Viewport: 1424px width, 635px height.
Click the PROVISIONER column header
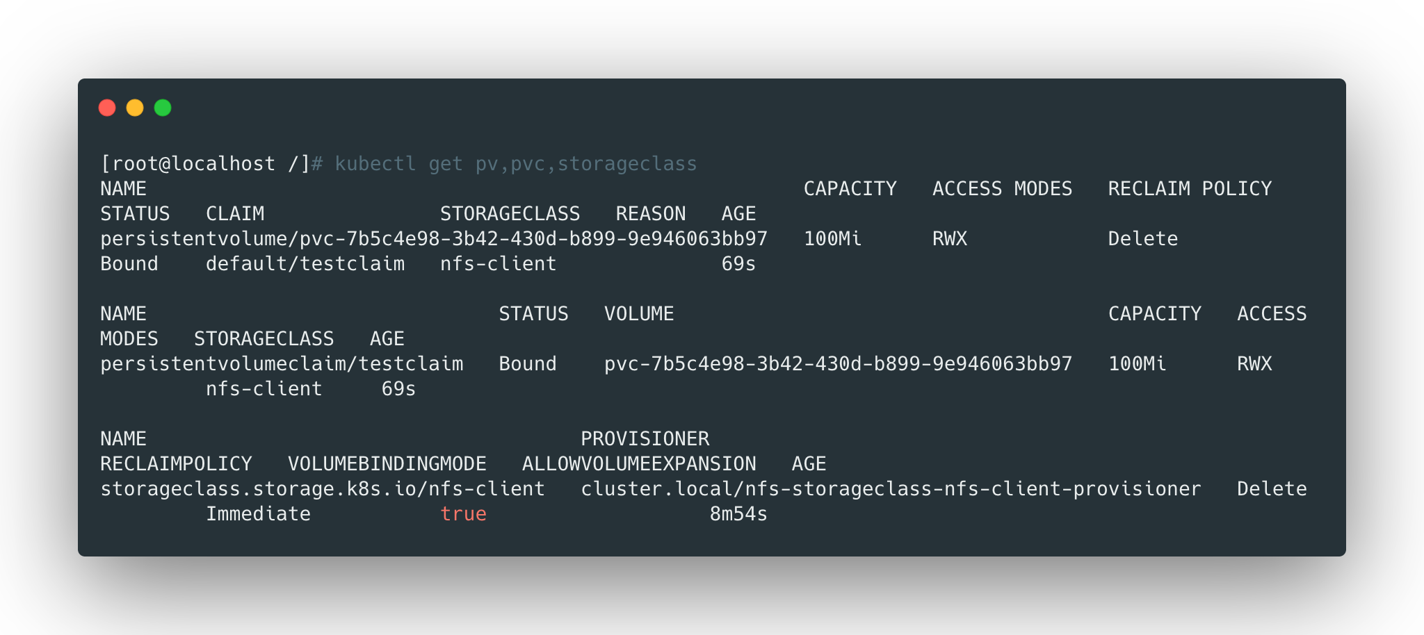point(645,439)
